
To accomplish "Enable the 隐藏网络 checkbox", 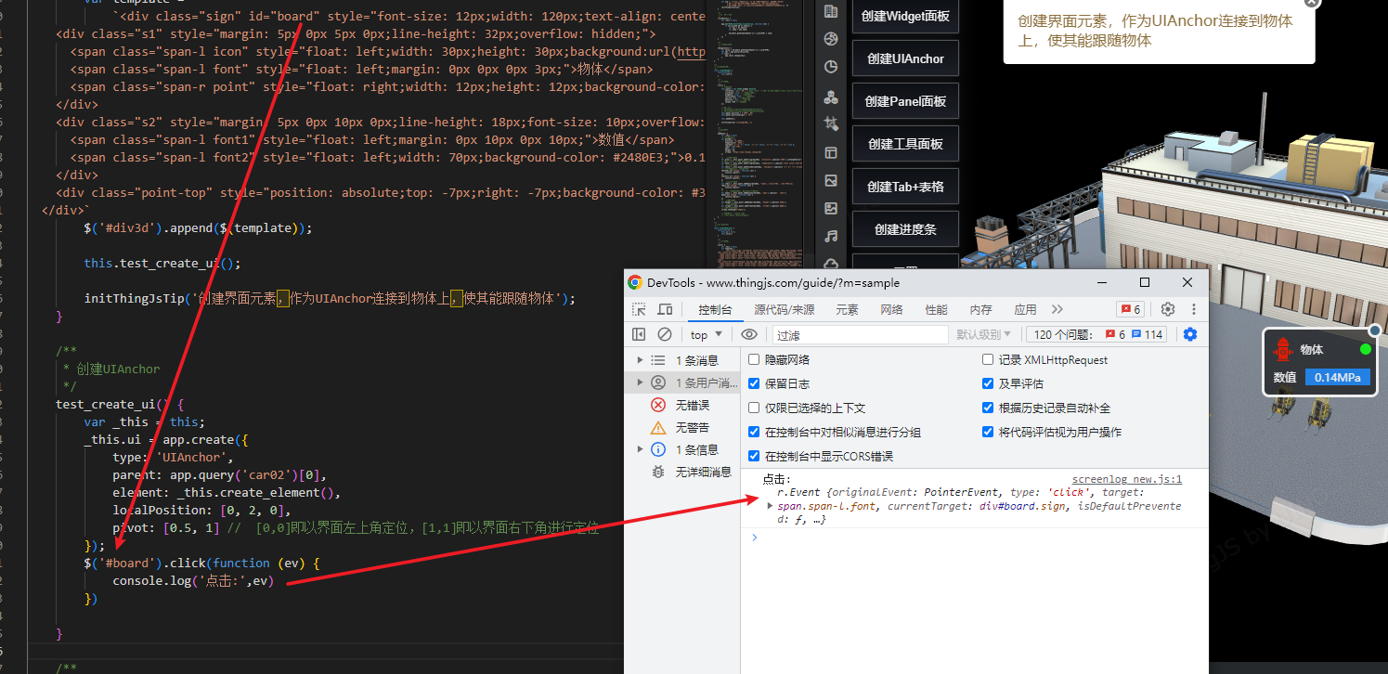I will point(754,360).
